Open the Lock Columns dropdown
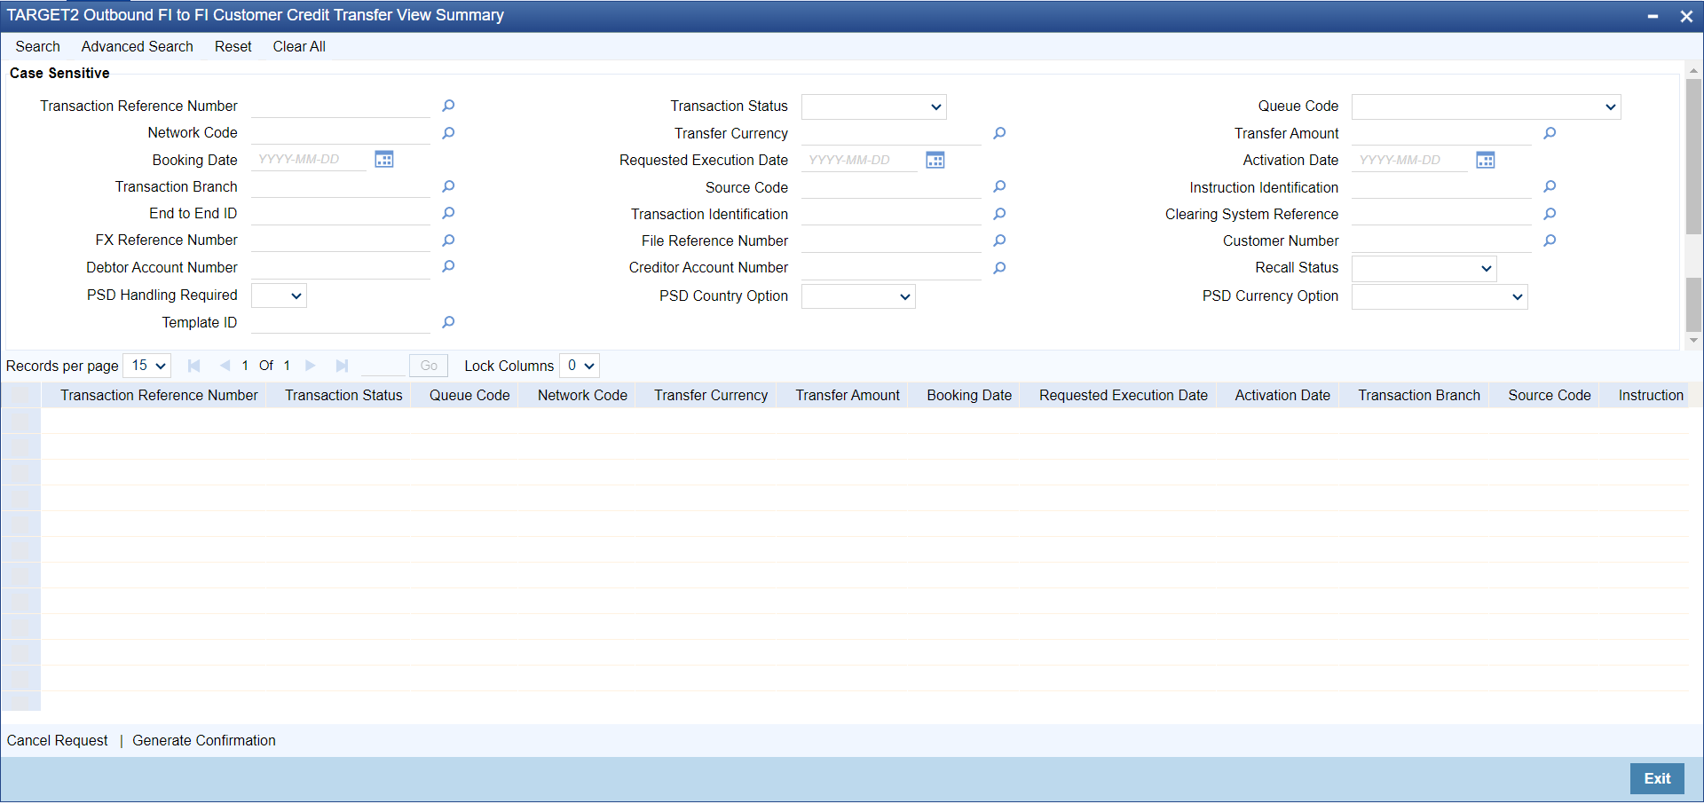The width and height of the screenshot is (1704, 804). coord(580,366)
